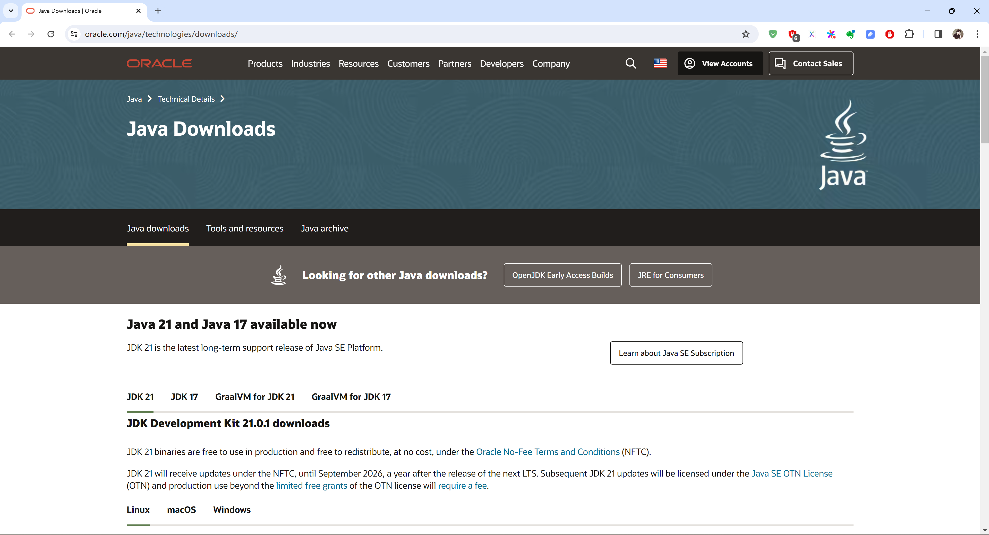Screen dimensions: 989x535
Task: Click the bookmark star icon in address bar
Action: (x=745, y=34)
